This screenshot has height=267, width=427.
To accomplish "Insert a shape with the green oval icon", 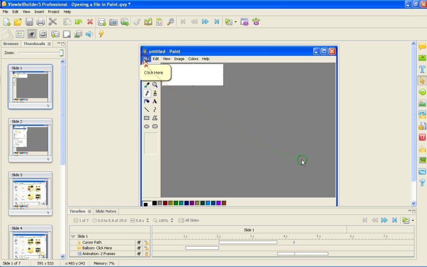I will (x=422, y=92).
